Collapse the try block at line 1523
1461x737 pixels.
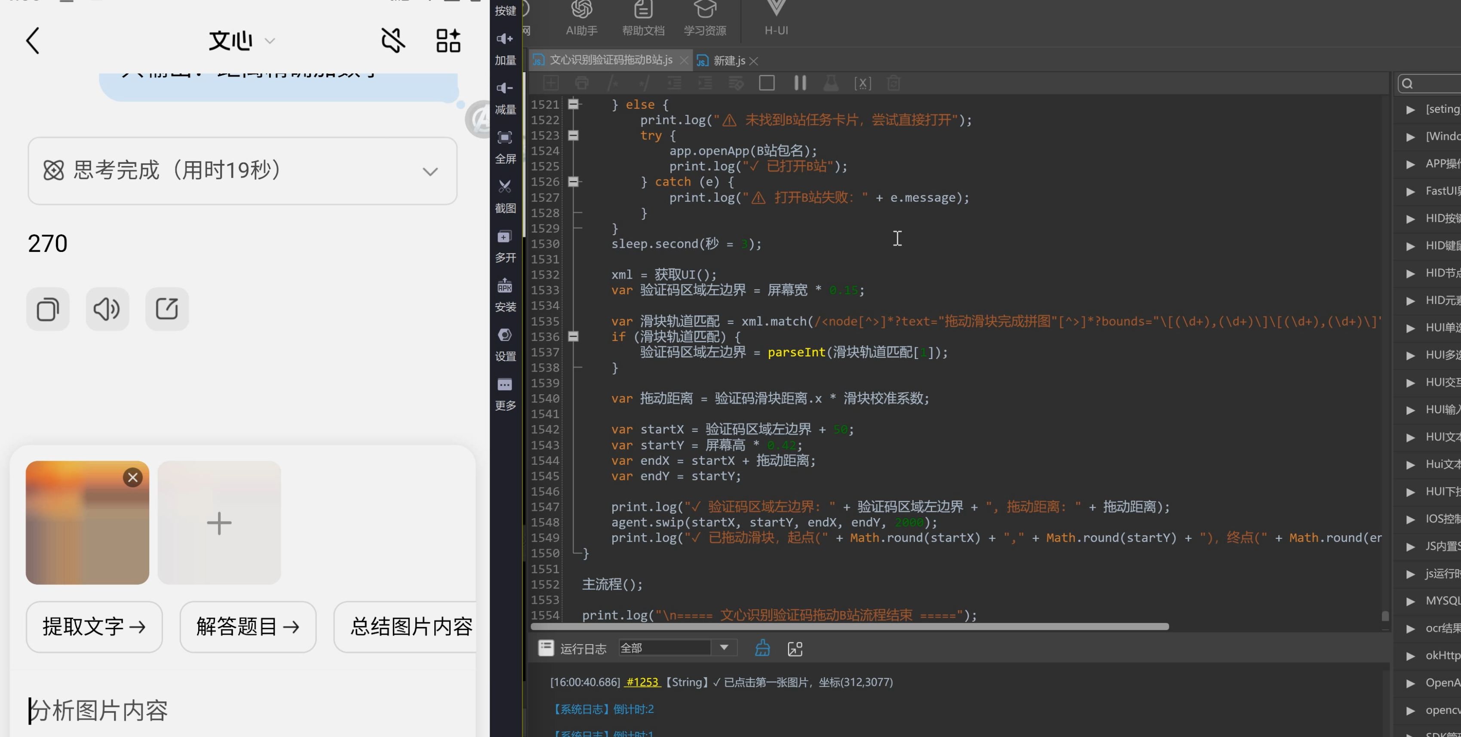[x=574, y=135]
